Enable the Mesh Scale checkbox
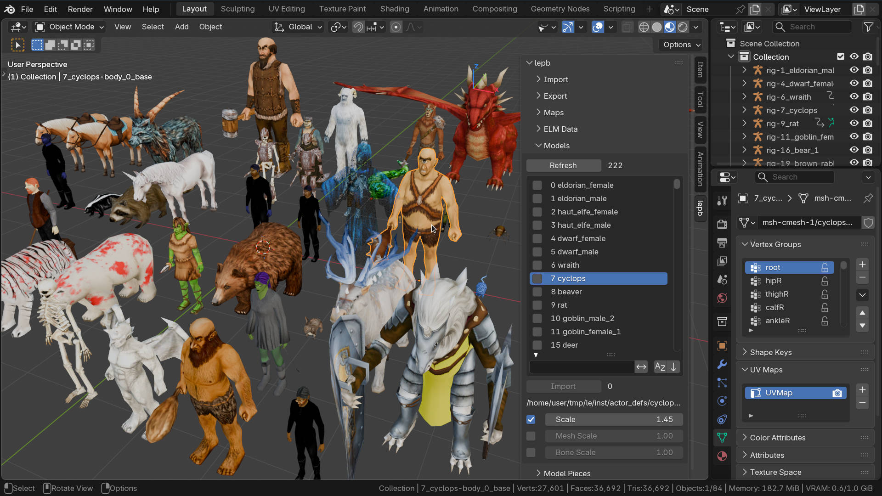 tap(531, 436)
